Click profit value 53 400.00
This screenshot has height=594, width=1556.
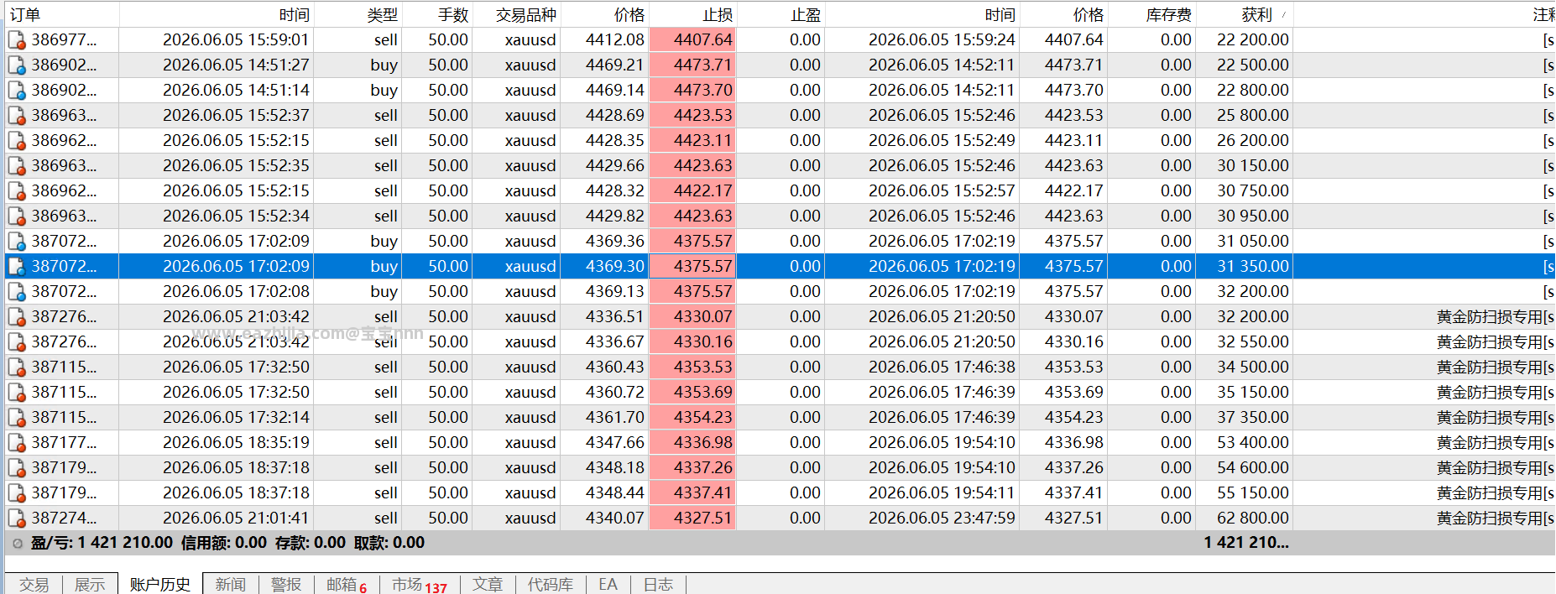click(1253, 443)
